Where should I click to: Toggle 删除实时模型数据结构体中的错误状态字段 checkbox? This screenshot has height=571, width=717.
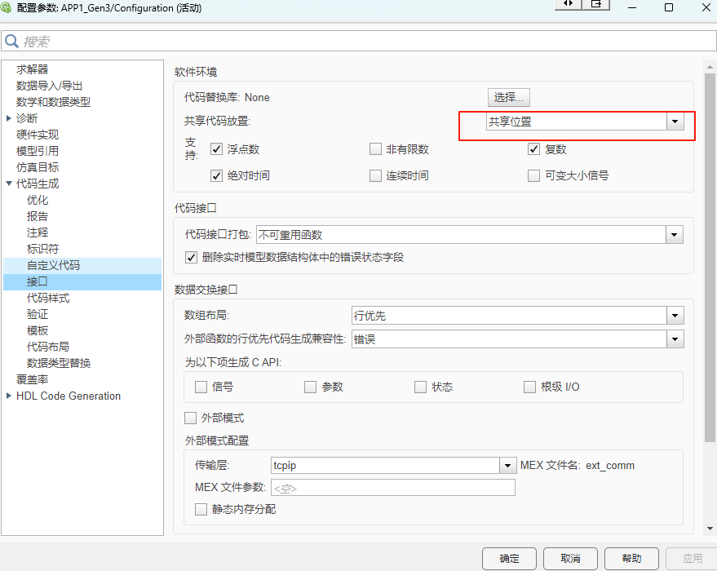pos(191,258)
